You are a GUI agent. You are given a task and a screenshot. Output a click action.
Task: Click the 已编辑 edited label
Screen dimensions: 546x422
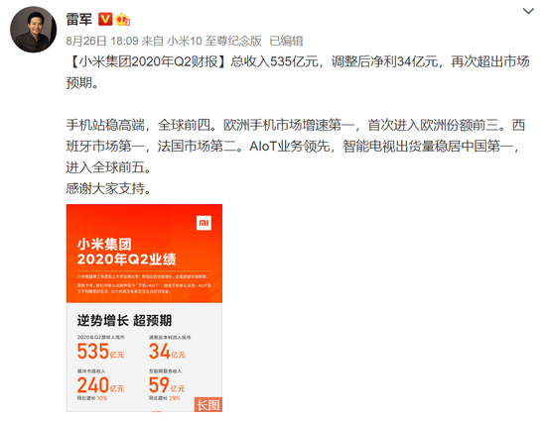(x=286, y=41)
